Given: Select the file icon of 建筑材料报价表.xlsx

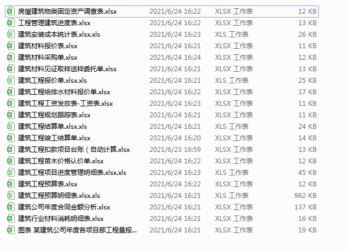Looking at the screenshot, I should (x=10, y=46).
